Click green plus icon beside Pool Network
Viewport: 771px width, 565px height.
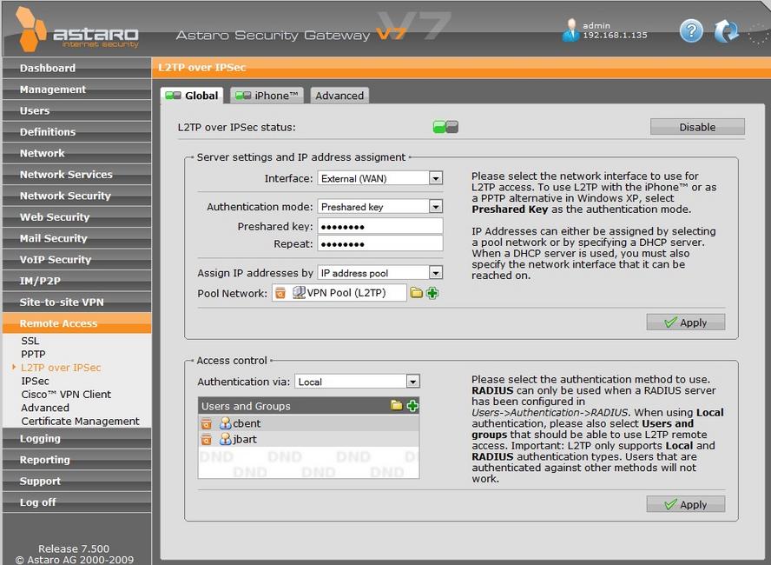[432, 293]
